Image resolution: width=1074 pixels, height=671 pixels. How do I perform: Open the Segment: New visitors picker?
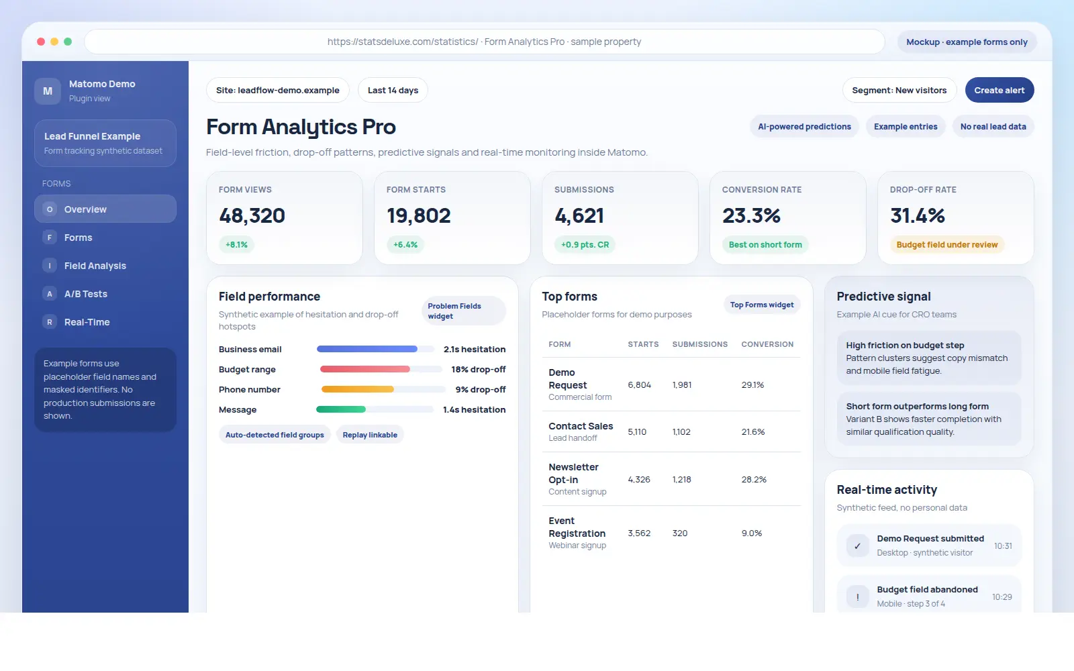click(899, 90)
